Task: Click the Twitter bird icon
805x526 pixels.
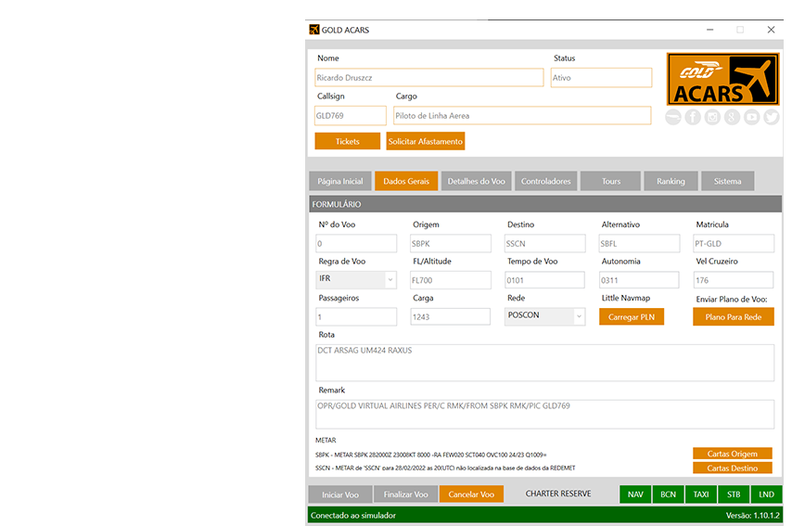Action: click(771, 117)
